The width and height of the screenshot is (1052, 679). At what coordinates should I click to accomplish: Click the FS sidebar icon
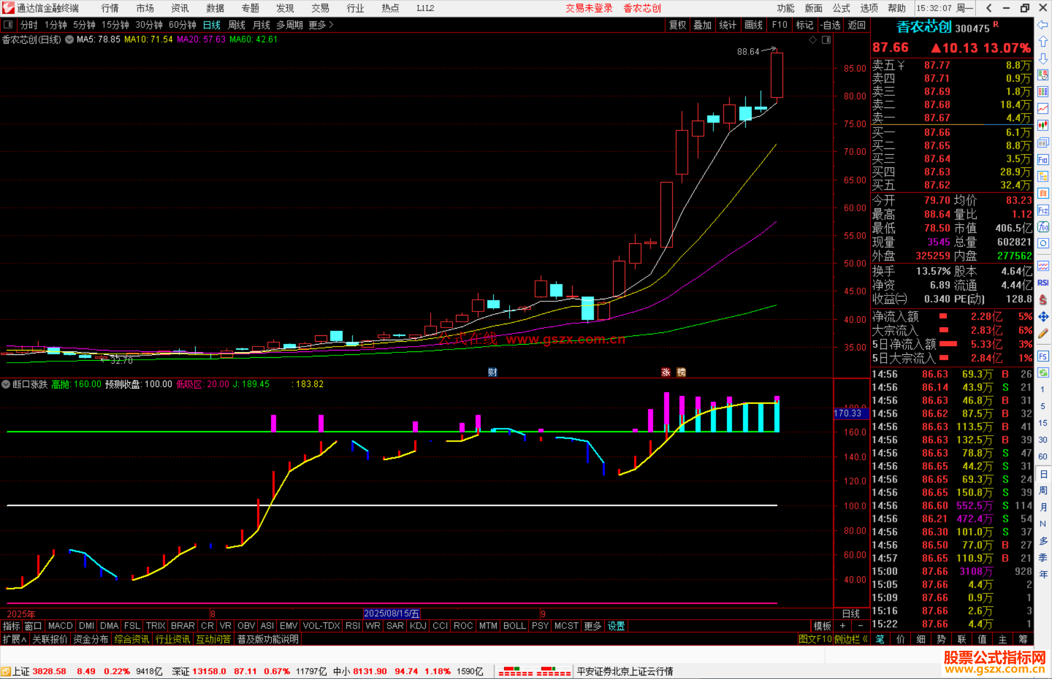(x=1043, y=356)
